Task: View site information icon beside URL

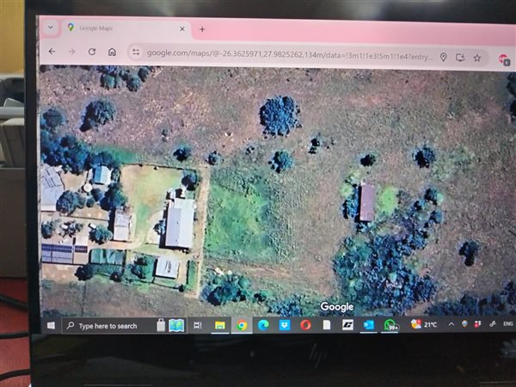Action: [x=136, y=52]
